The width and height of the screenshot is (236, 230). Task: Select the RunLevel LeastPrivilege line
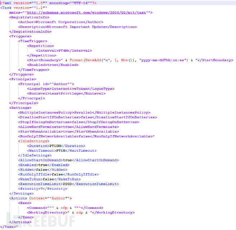66,93
